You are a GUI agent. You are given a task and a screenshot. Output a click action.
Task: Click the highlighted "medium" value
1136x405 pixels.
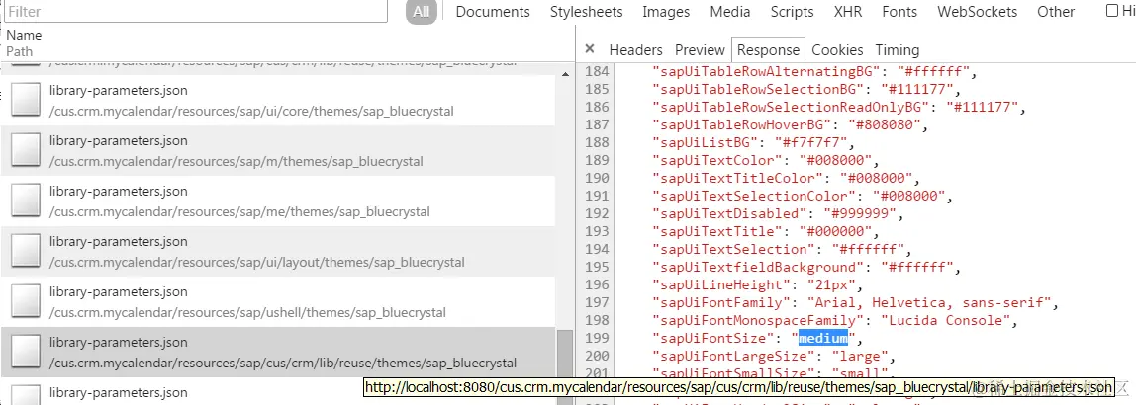point(823,338)
